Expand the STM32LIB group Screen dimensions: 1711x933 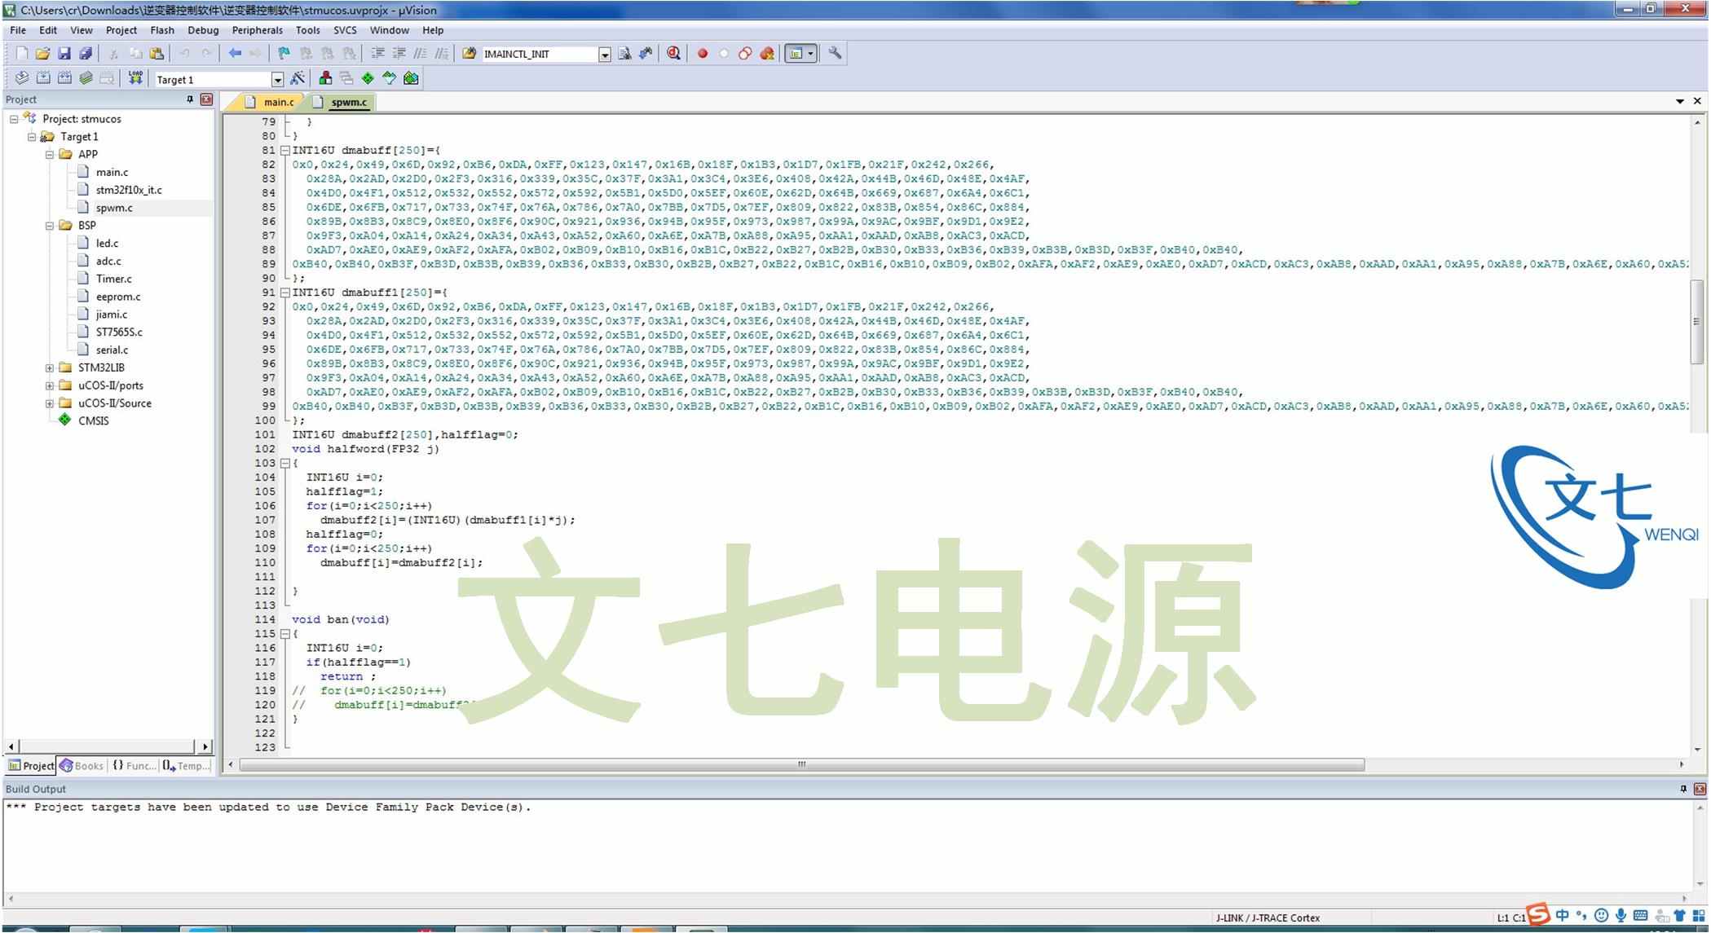point(50,368)
